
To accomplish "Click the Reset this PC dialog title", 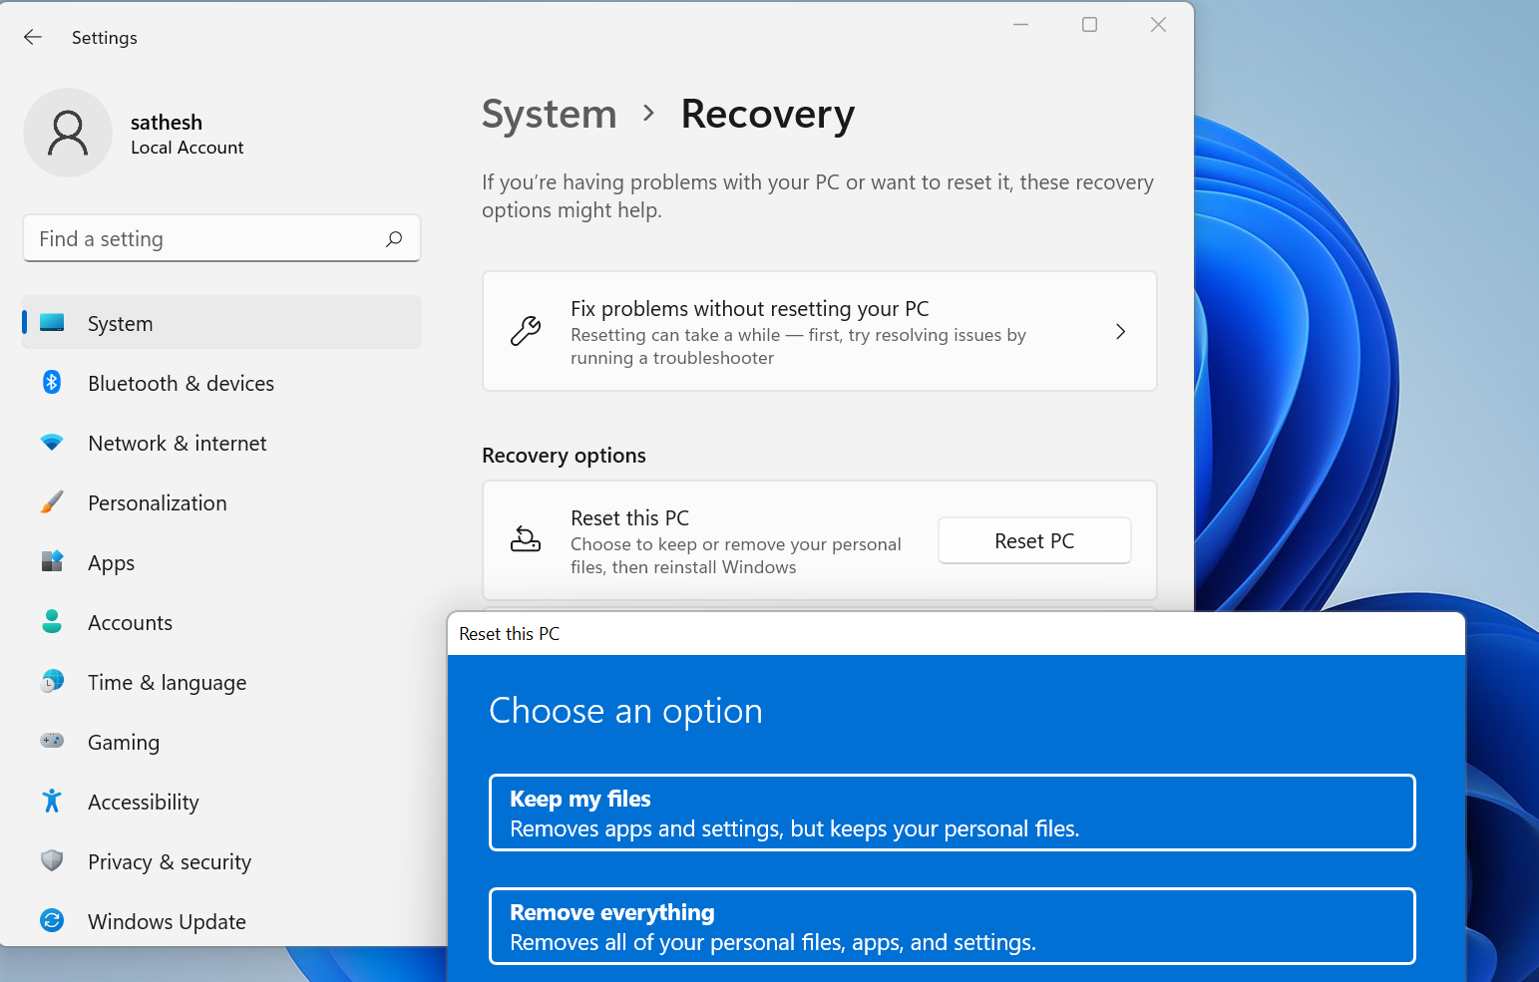I will [509, 634].
